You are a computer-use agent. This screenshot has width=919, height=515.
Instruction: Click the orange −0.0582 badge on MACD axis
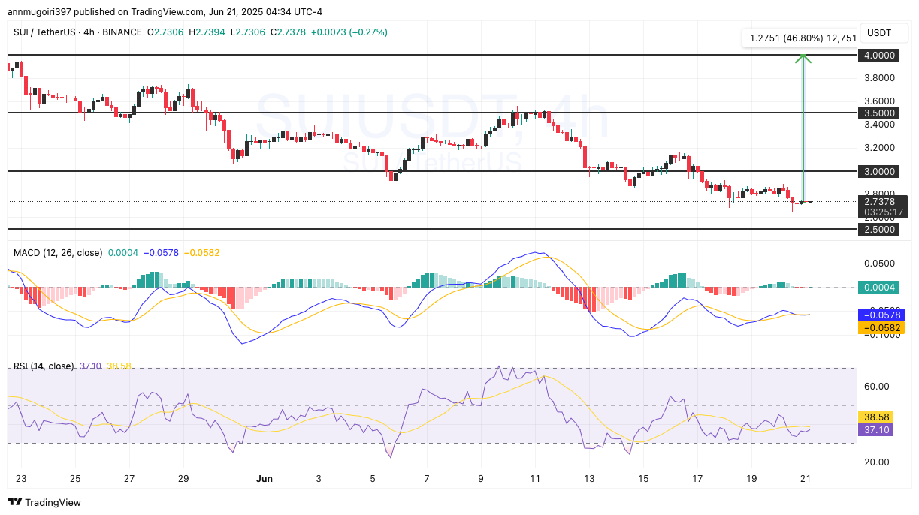[x=880, y=327]
